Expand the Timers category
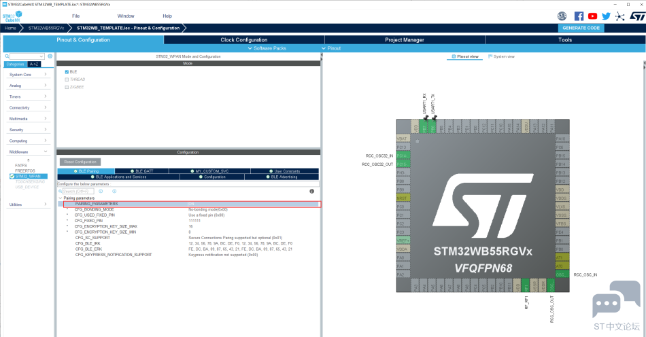Viewport: 646px width, 337px height. coord(28,96)
